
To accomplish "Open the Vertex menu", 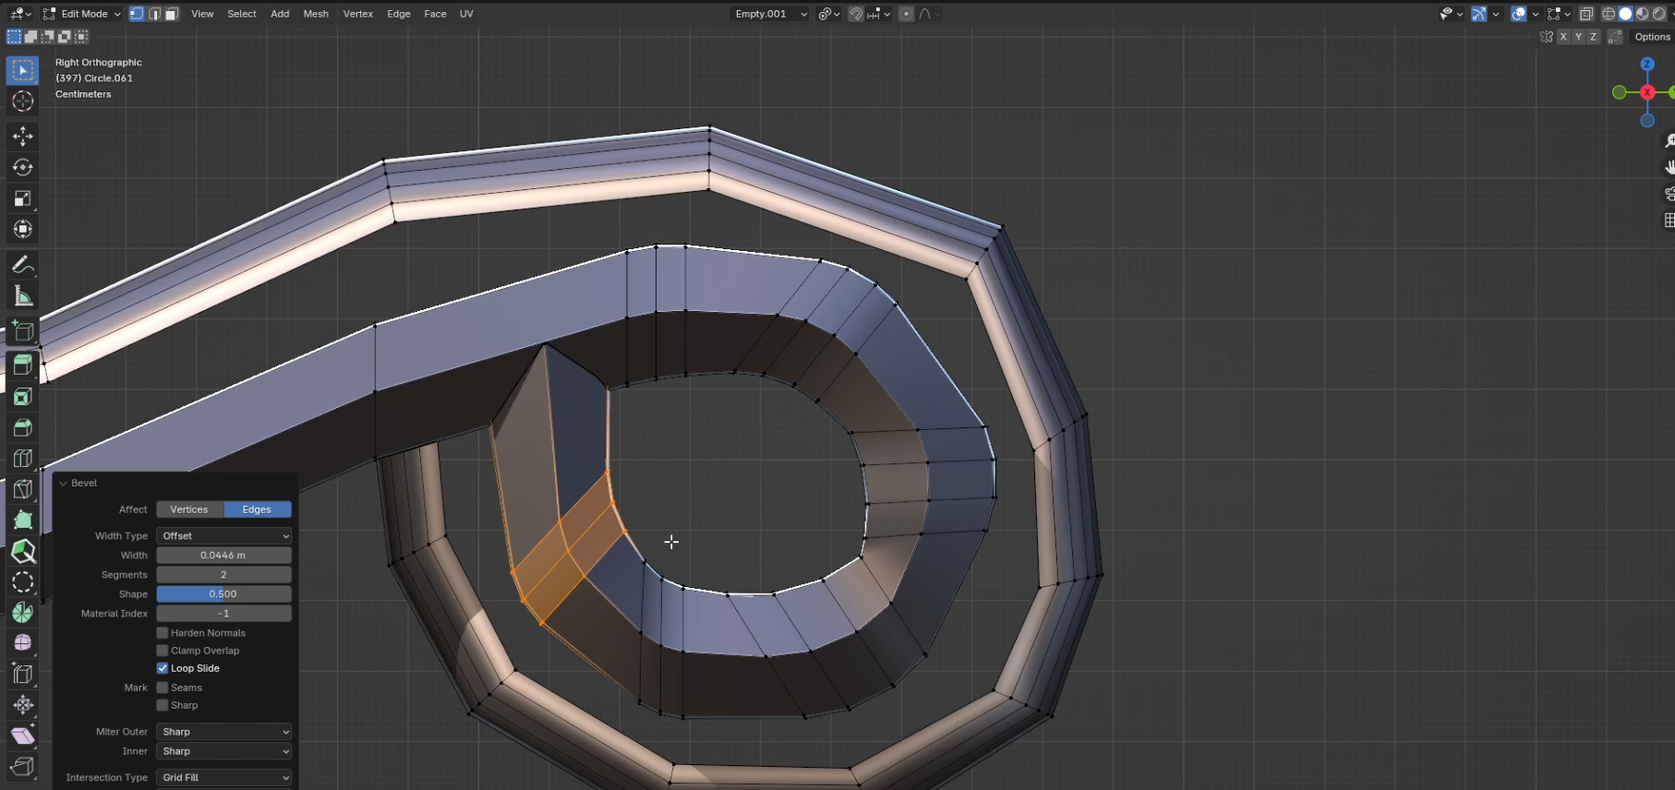I will click(358, 14).
